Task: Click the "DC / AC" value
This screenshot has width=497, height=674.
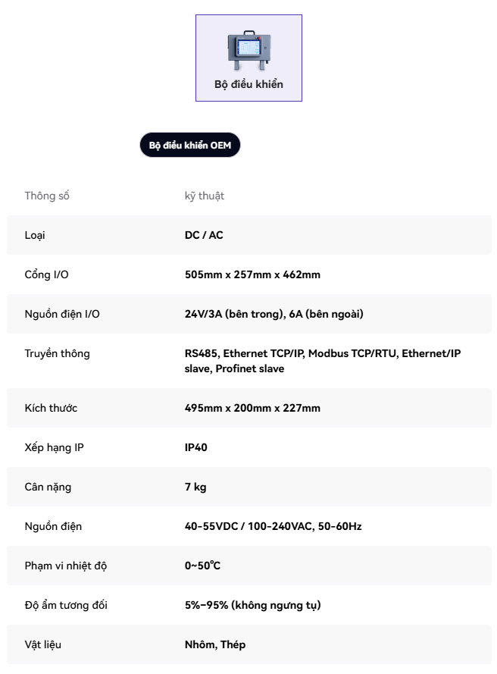Action: pyautogui.click(x=204, y=235)
